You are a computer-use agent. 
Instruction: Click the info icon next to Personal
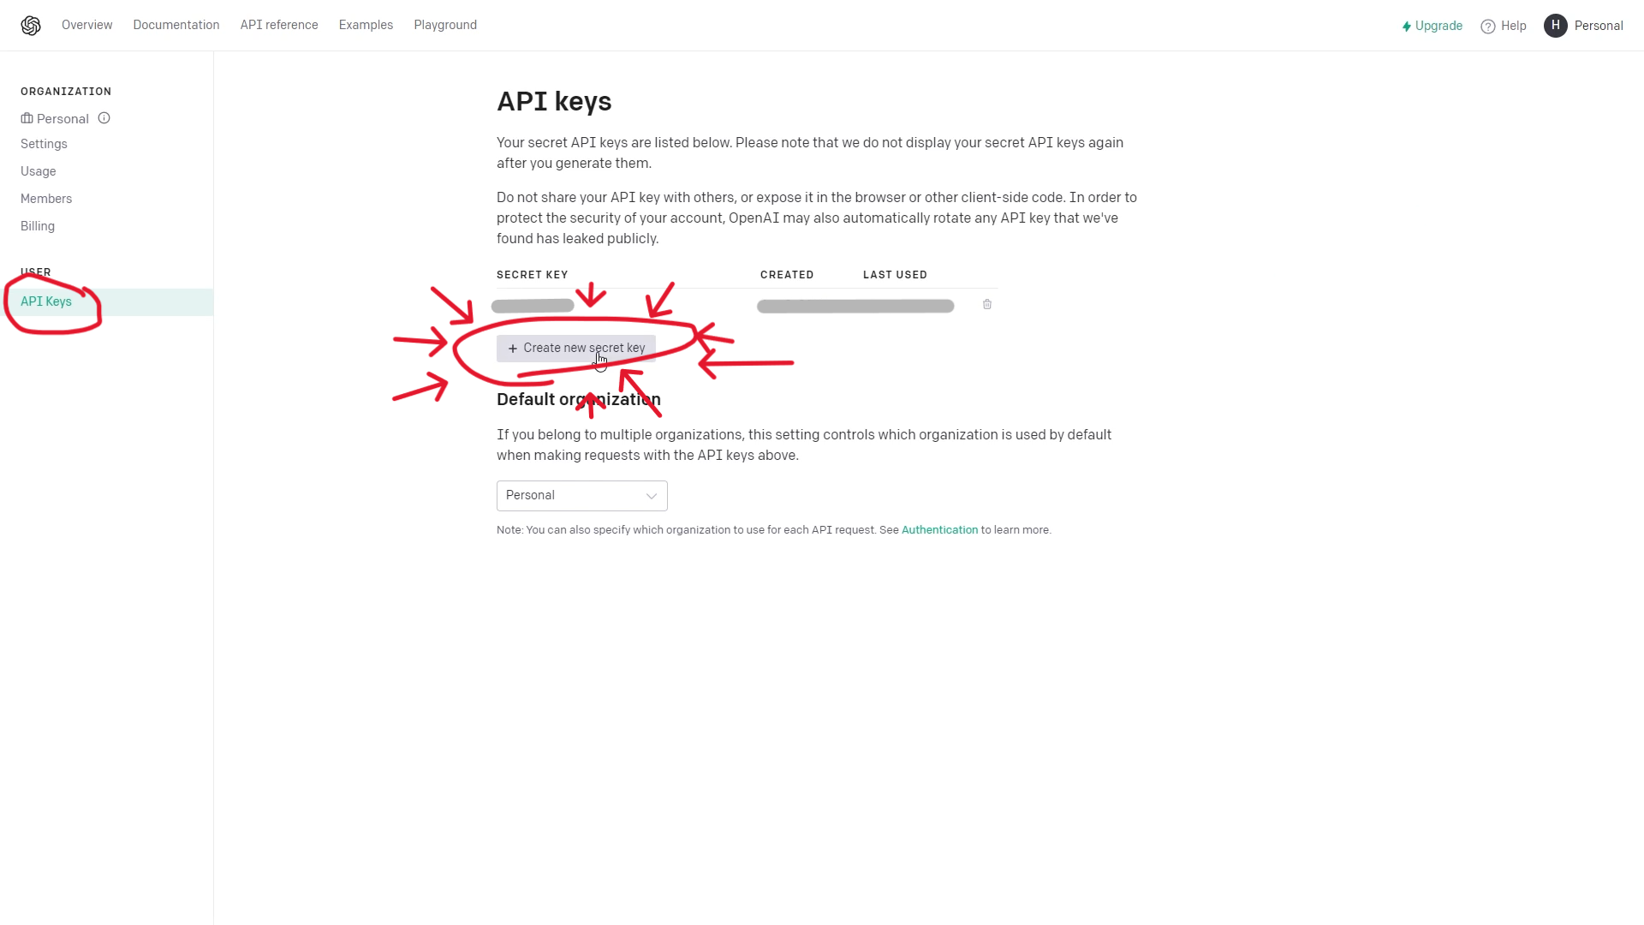(x=104, y=118)
